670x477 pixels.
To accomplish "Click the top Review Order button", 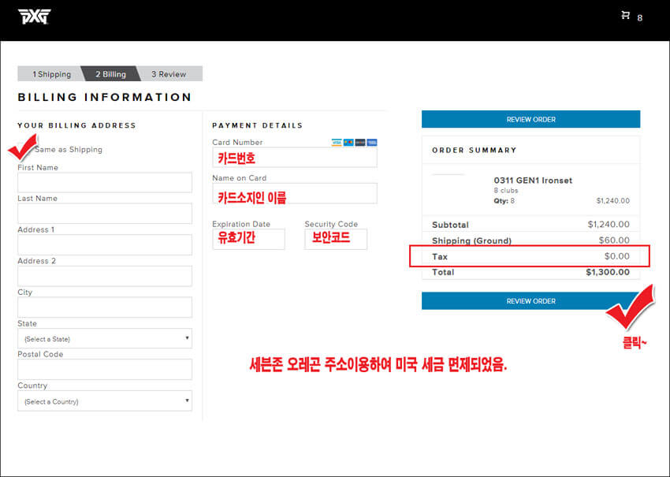I will (x=530, y=119).
